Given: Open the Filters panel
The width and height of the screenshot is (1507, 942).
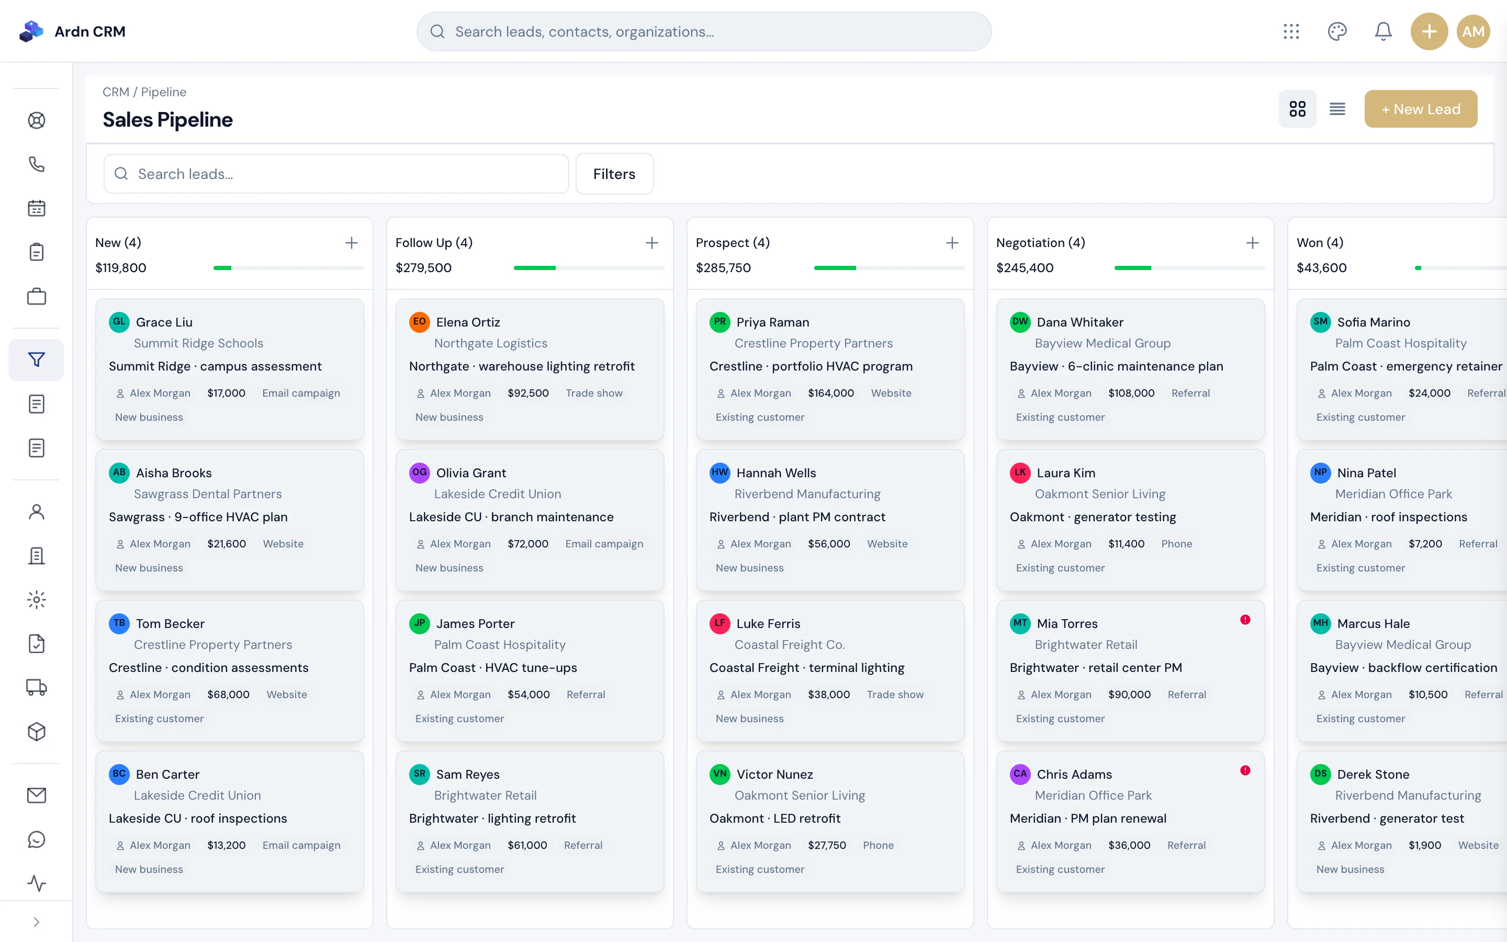Looking at the screenshot, I should coord(614,174).
